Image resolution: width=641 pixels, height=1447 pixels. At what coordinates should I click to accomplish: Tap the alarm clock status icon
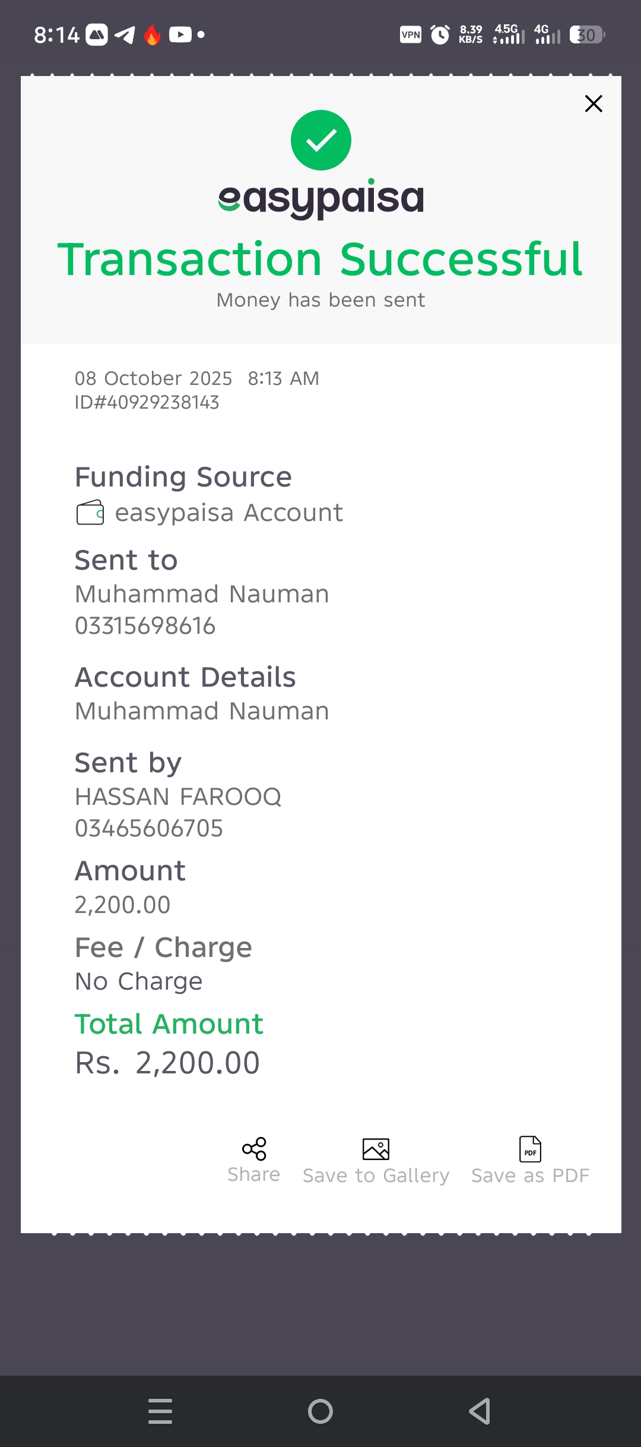440,34
